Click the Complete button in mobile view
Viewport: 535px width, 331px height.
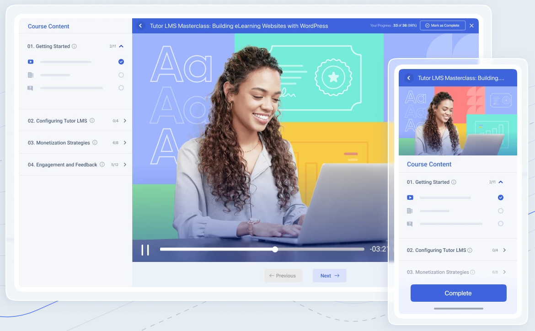point(458,293)
